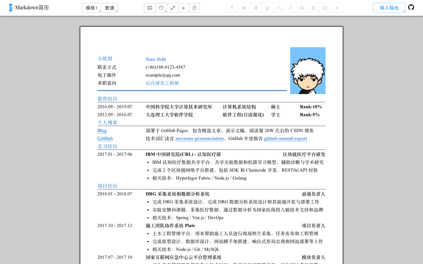Image resolution: width=423 pixels, height=264 pixels.
Task: Click 中国科学院大学计算技术研究所 entry
Action: click(179, 107)
